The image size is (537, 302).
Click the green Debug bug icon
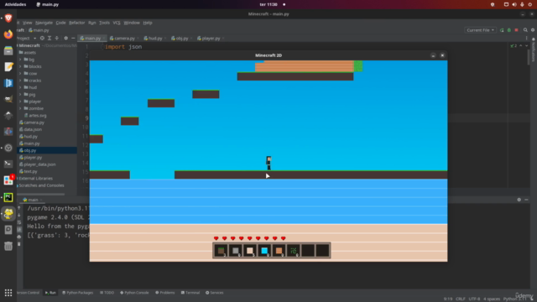tap(509, 30)
